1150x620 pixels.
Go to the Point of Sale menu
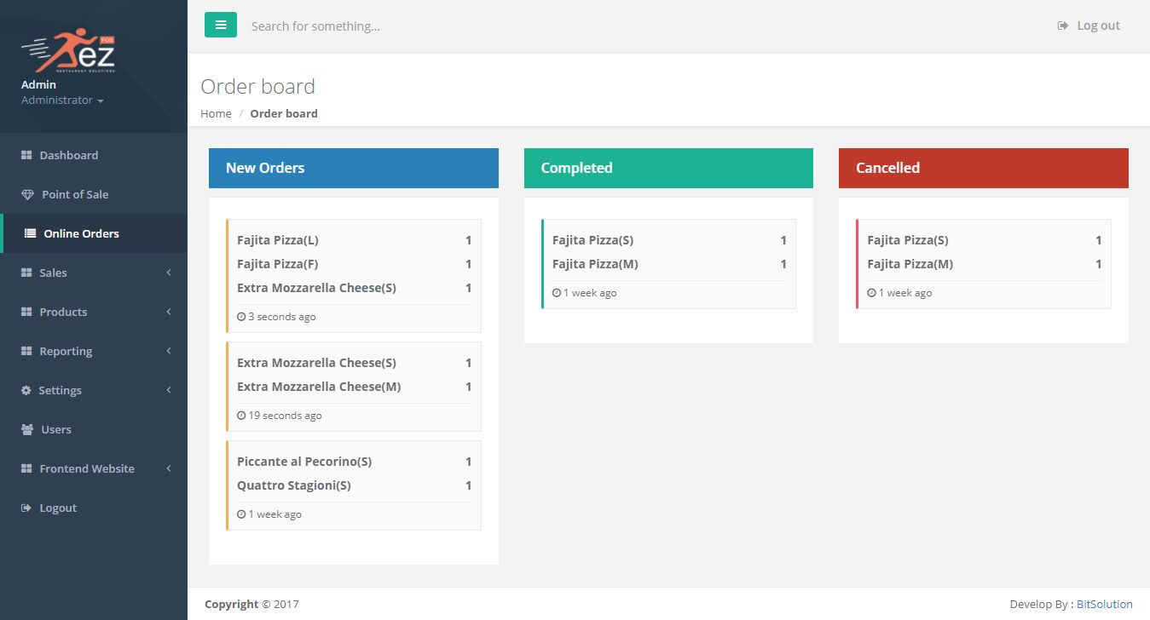(x=75, y=194)
